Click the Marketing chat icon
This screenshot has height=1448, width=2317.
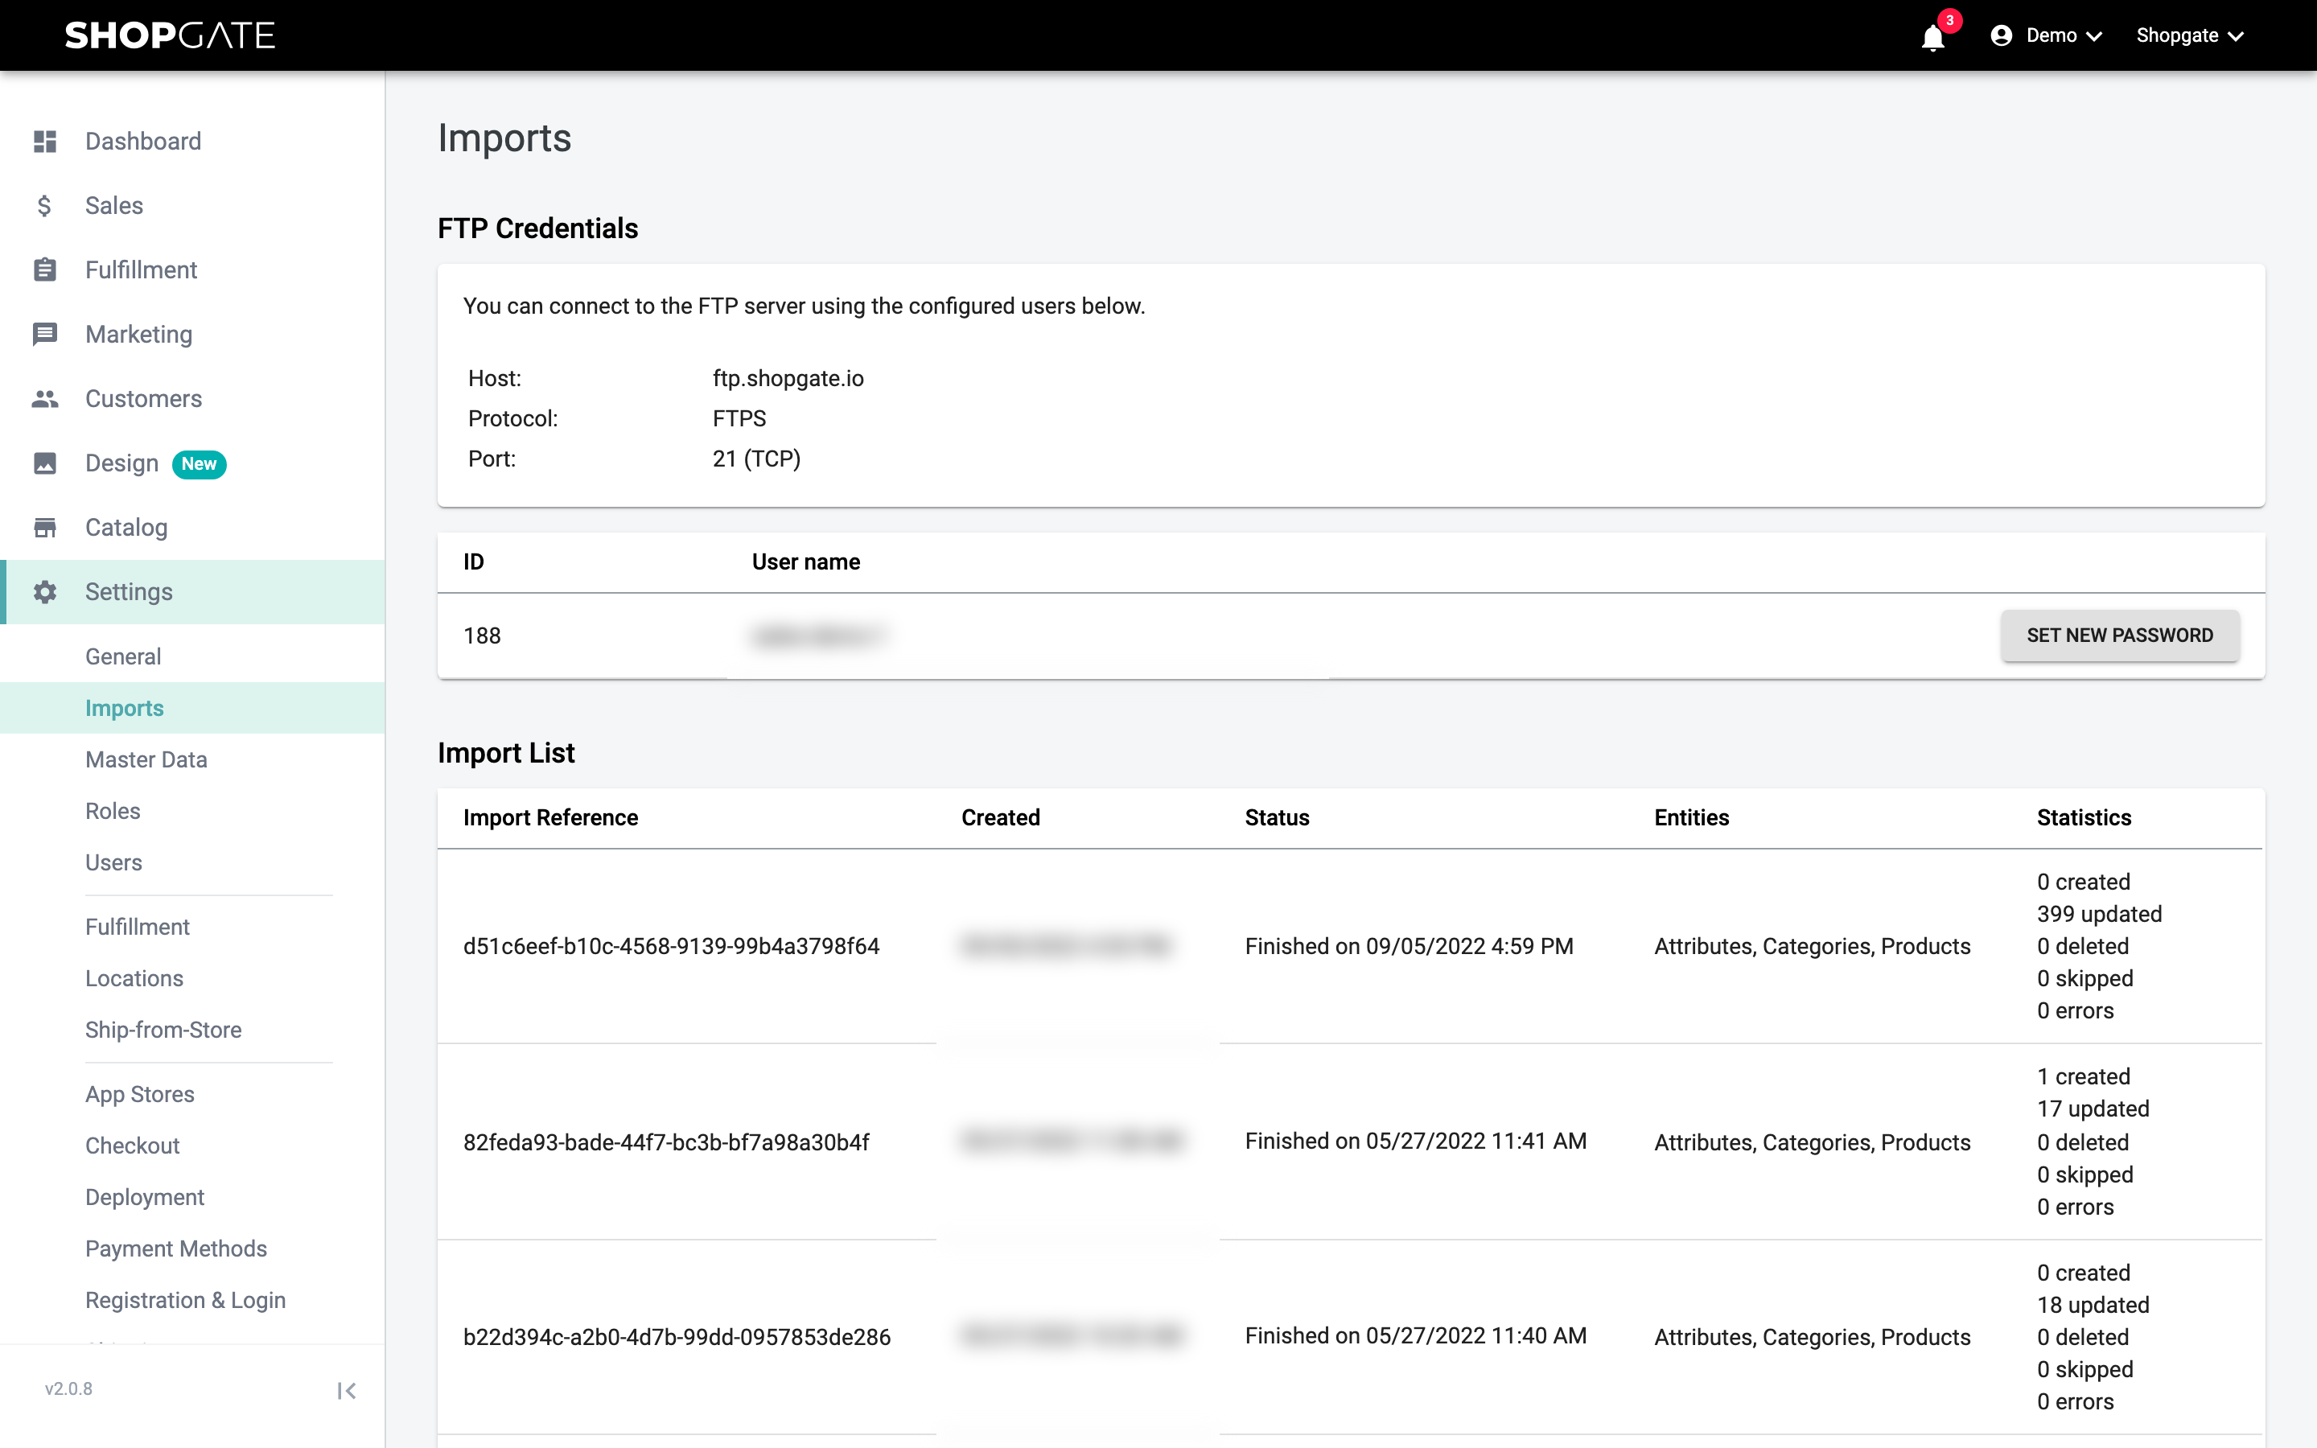click(45, 334)
